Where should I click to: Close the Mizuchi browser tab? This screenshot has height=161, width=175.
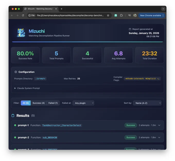56,9
